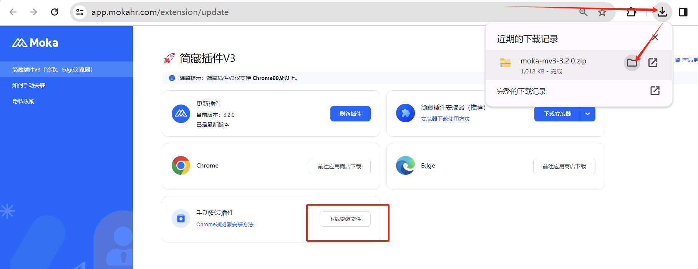
Task: Click the Chrome logo icon
Action: click(181, 165)
